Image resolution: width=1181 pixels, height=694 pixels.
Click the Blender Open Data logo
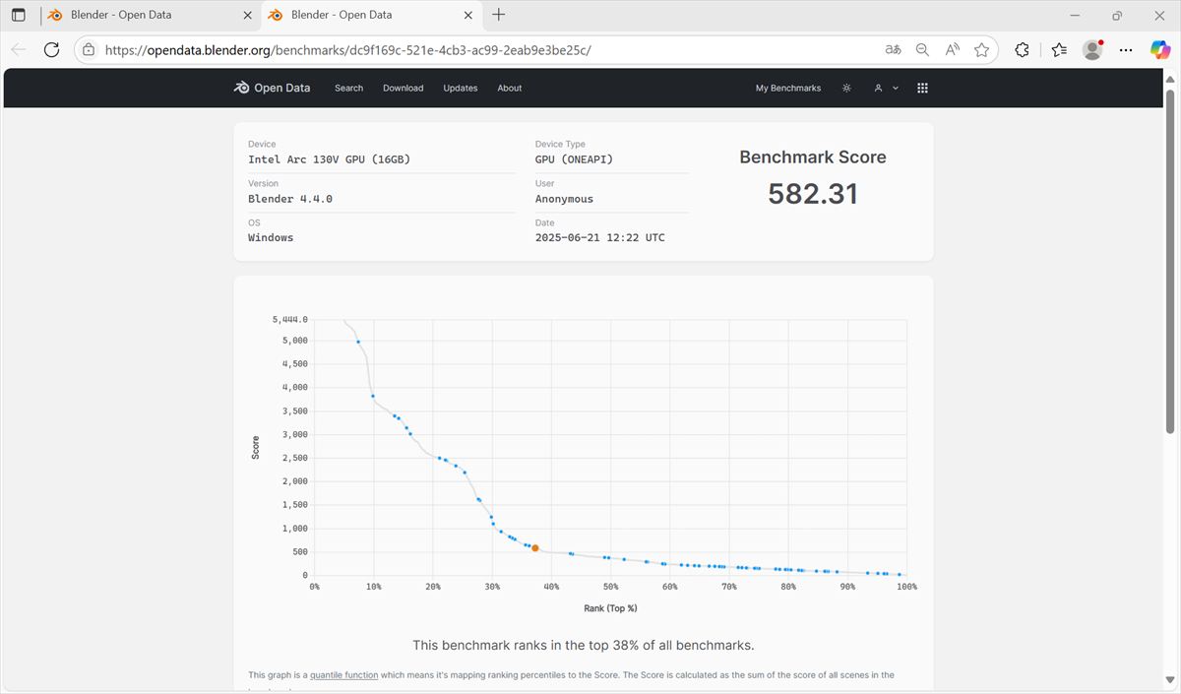[272, 88]
